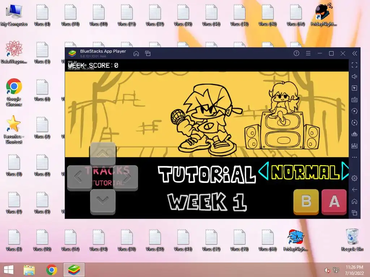Image resolution: width=370 pixels, height=277 pixels.
Task: Open BlueStacks home screen from title bar
Action: point(136,53)
